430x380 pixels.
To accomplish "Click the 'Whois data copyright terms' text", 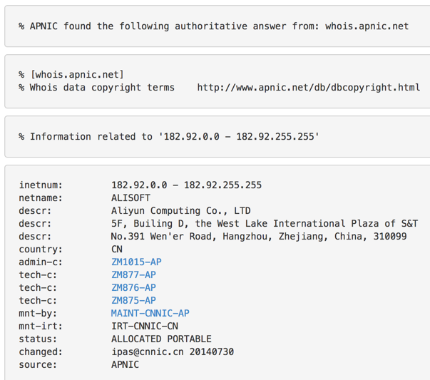I will [102, 88].
